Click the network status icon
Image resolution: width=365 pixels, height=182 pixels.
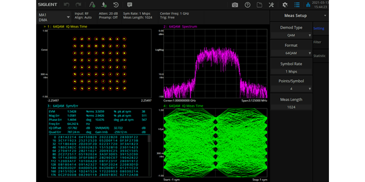309,5
